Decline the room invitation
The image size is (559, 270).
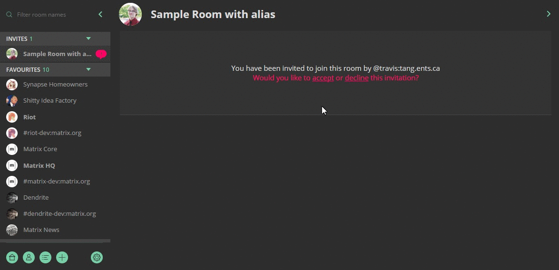pos(356,77)
